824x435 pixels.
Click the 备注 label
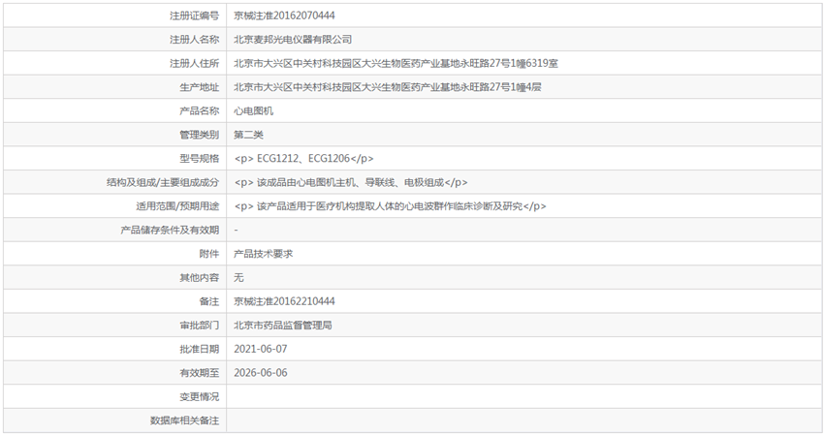coord(209,301)
